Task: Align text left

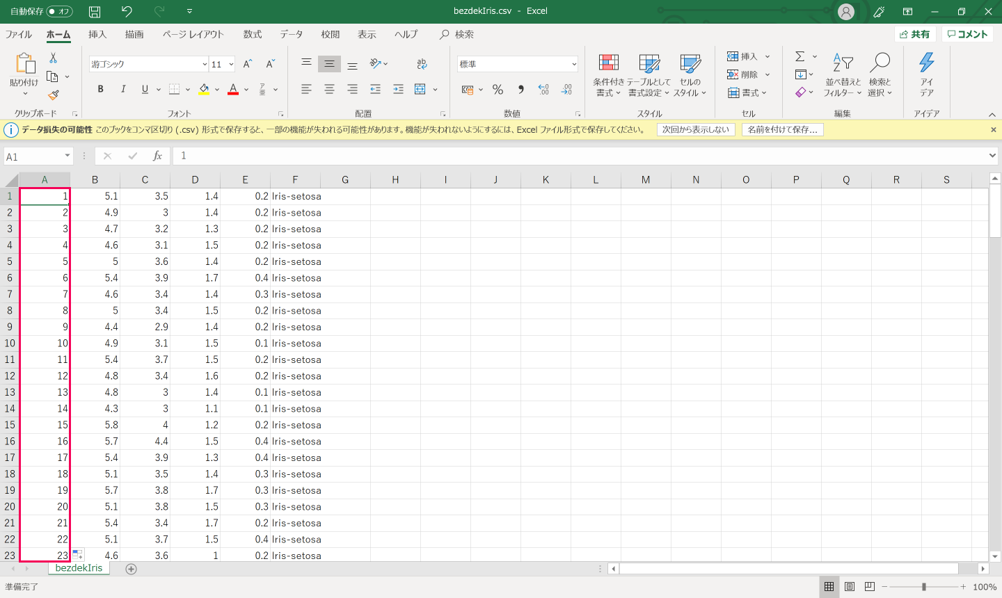Action: tap(306, 89)
